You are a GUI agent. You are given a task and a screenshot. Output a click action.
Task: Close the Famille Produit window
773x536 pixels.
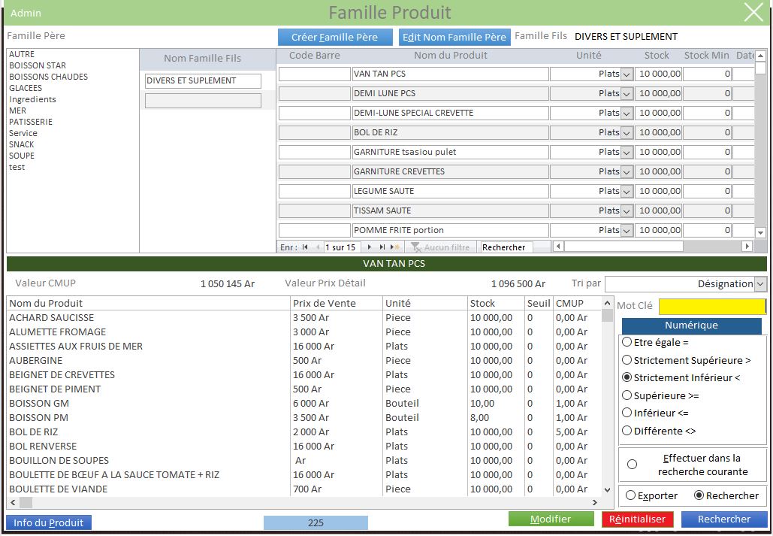(x=753, y=12)
